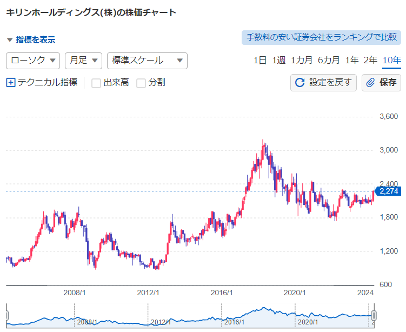Select the 1カ月 time range tab
This screenshot has width=406, height=332.
[302, 61]
